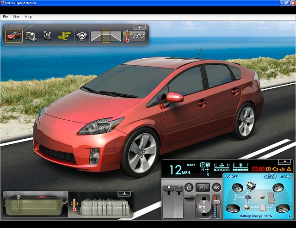
Task: Toggle the A/C button
Action: point(216,187)
